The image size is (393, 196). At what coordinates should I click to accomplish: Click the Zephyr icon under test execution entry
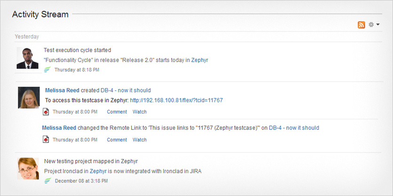tap(47, 70)
